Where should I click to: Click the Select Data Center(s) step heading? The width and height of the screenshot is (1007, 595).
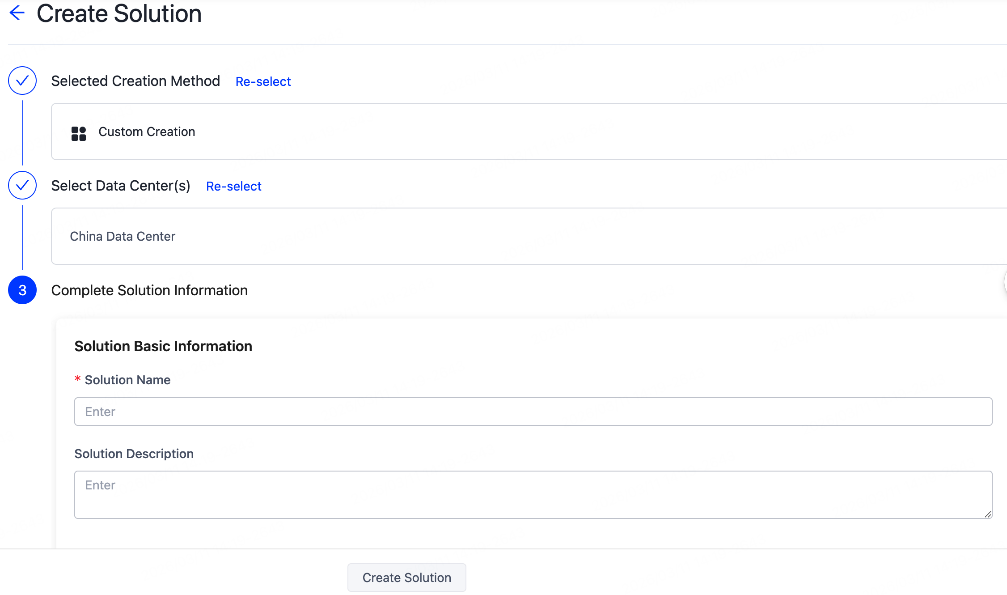coord(121,186)
